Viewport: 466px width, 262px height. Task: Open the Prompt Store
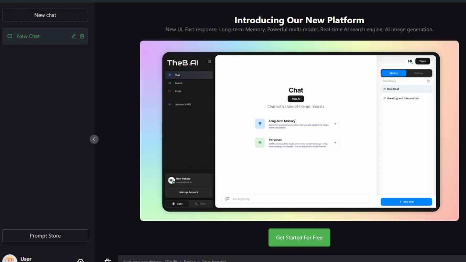click(x=45, y=235)
